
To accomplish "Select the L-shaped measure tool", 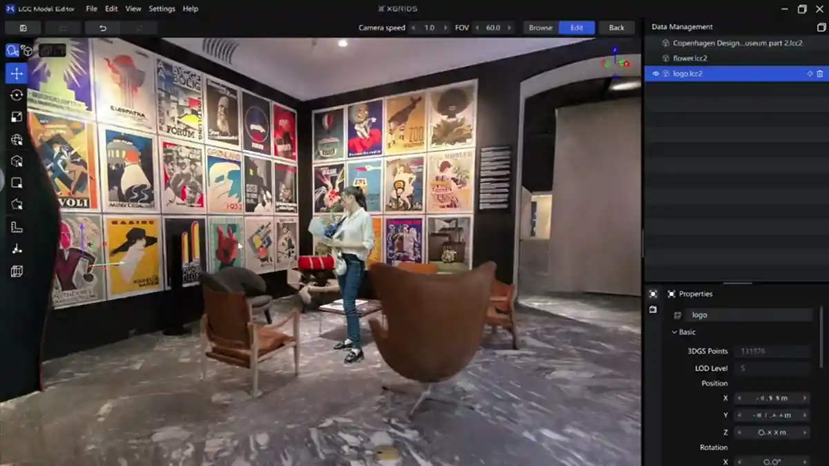I will click(x=17, y=227).
